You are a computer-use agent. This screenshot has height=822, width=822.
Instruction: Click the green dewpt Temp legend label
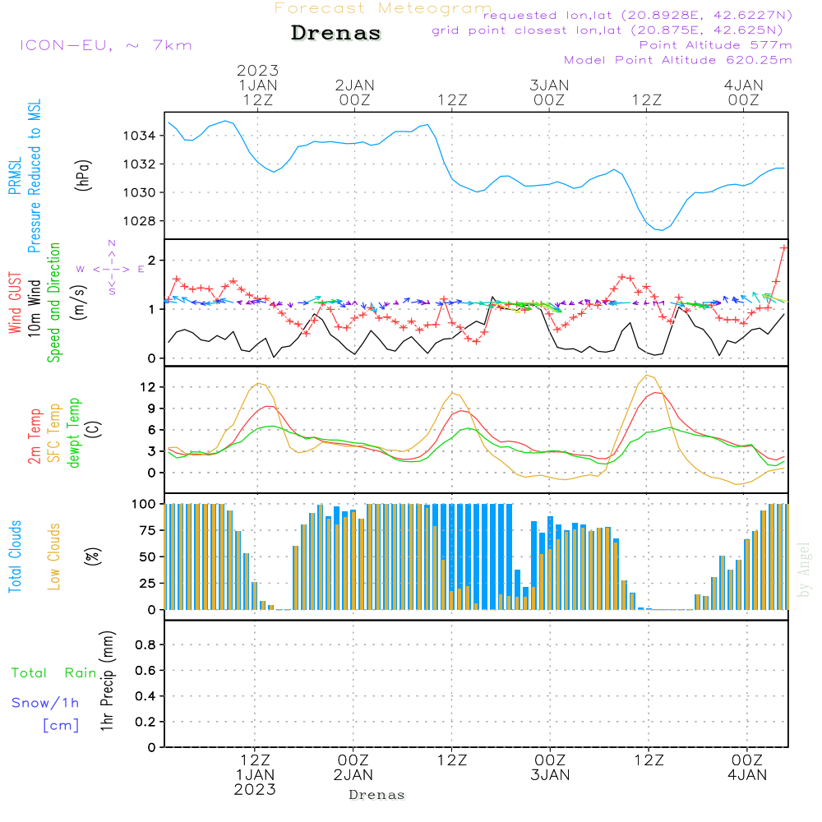tap(74, 432)
